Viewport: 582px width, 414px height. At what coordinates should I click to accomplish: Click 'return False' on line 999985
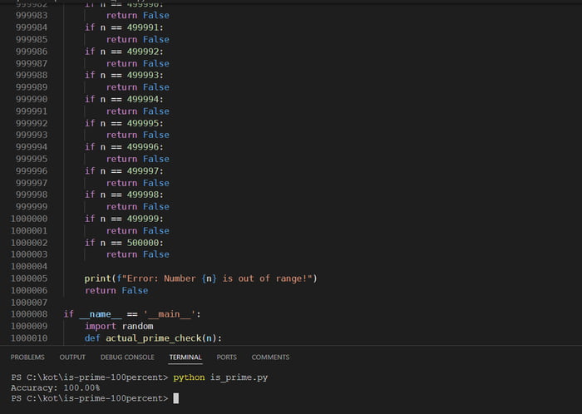coord(138,40)
